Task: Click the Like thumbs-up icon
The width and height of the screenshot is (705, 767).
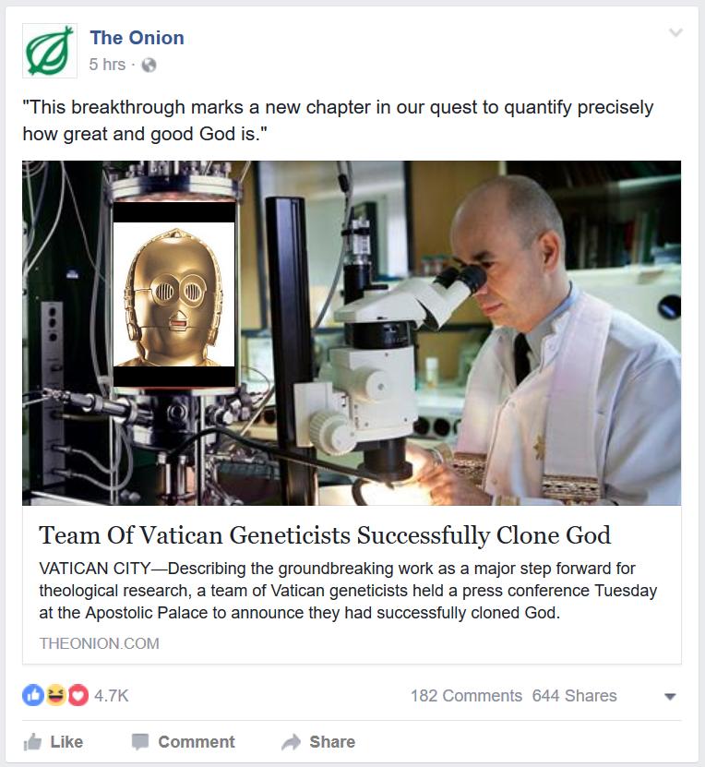Action: (32, 742)
